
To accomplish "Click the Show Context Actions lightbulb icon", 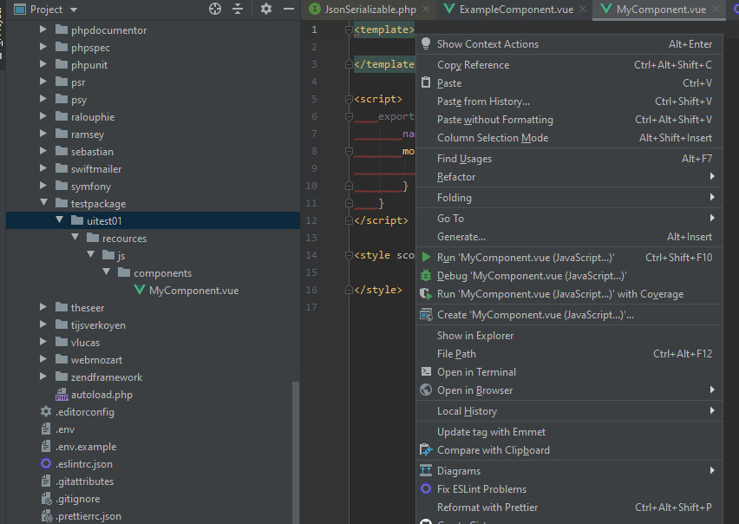I will [x=426, y=43].
